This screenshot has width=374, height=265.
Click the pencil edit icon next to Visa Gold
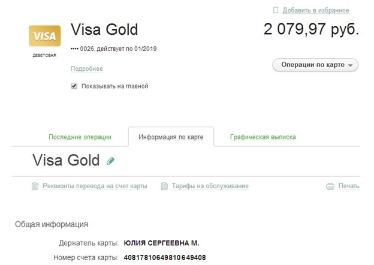pyautogui.click(x=110, y=161)
